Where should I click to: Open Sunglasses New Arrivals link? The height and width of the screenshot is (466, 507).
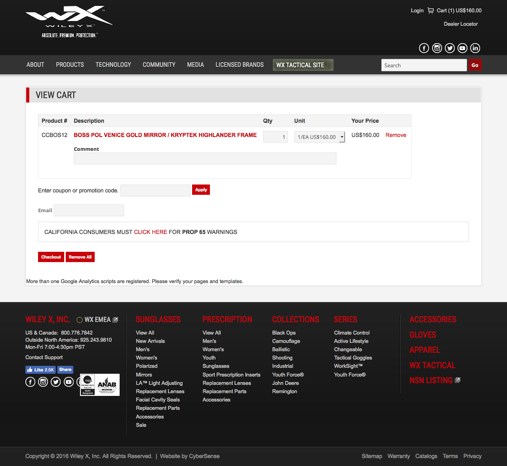(150, 341)
